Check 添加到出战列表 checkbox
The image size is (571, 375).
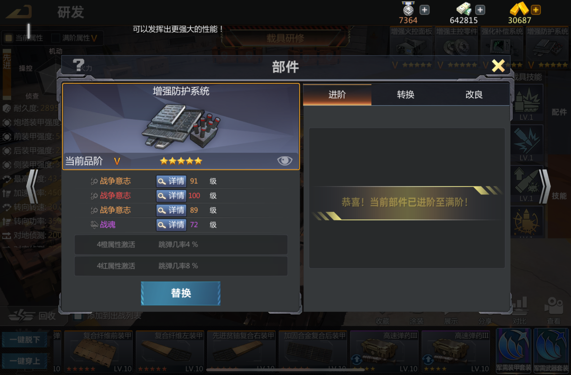[78, 316]
